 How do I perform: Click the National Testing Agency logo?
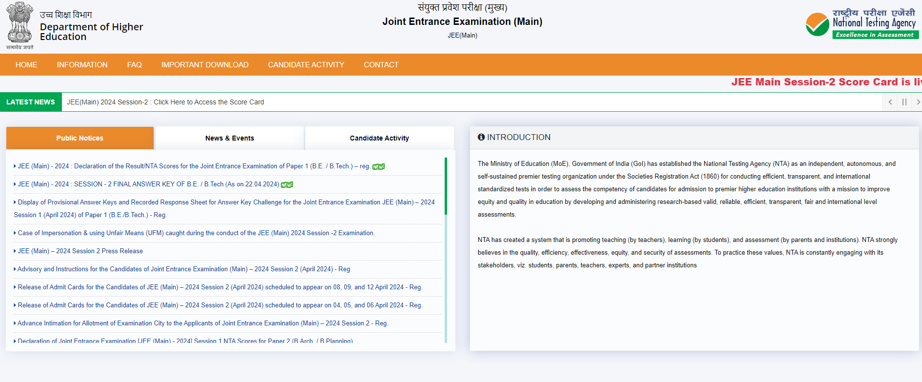pyautogui.click(x=862, y=23)
